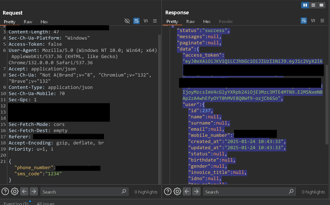Toggle word wrap in Request pane
330x205 pixels.
pos(136,21)
